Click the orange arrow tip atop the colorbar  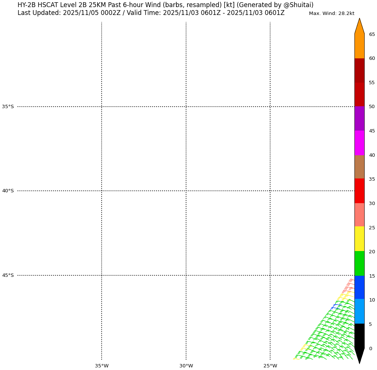click(x=359, y=26)
